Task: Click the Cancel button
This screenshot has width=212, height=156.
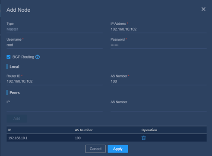Action: pyautogui.click(x=95, y=149)
